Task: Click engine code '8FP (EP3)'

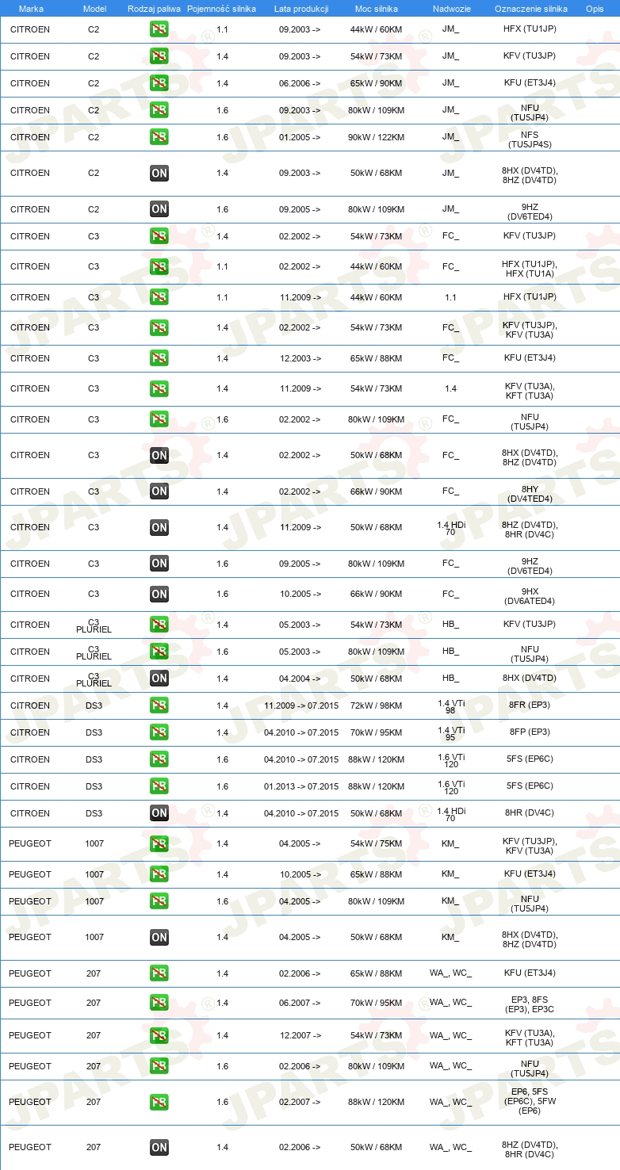Action: (530, 732)
